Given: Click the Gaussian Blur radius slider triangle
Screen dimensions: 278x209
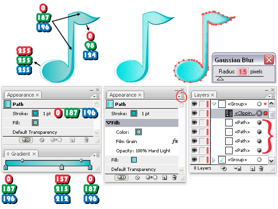Looking at the screenshot, I should pyautogui.click(x=220, y=78).
